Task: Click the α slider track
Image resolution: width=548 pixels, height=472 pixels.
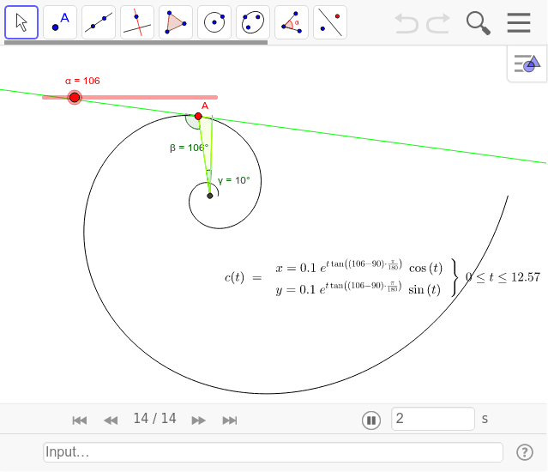Action: click(x=130, y=97)
